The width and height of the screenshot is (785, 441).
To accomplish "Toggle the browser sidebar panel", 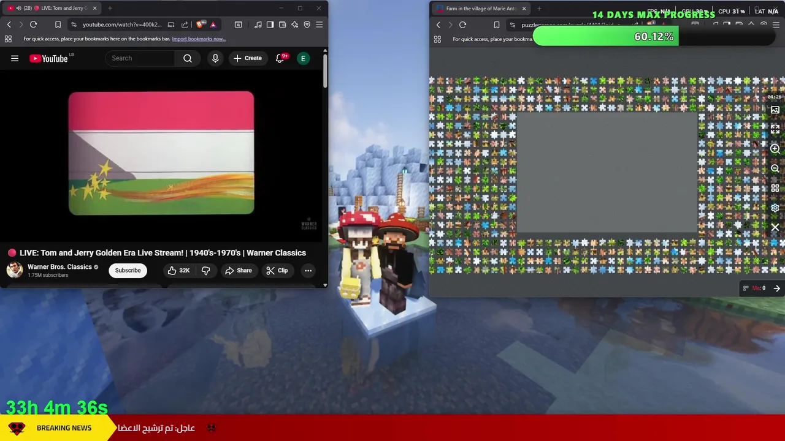I will [270, 24].
